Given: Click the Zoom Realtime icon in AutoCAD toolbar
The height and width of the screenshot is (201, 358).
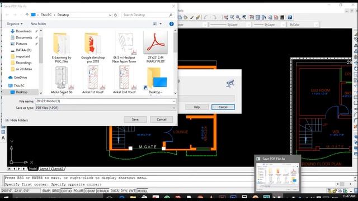Looking at the screenshot, I should coord(232,17).
